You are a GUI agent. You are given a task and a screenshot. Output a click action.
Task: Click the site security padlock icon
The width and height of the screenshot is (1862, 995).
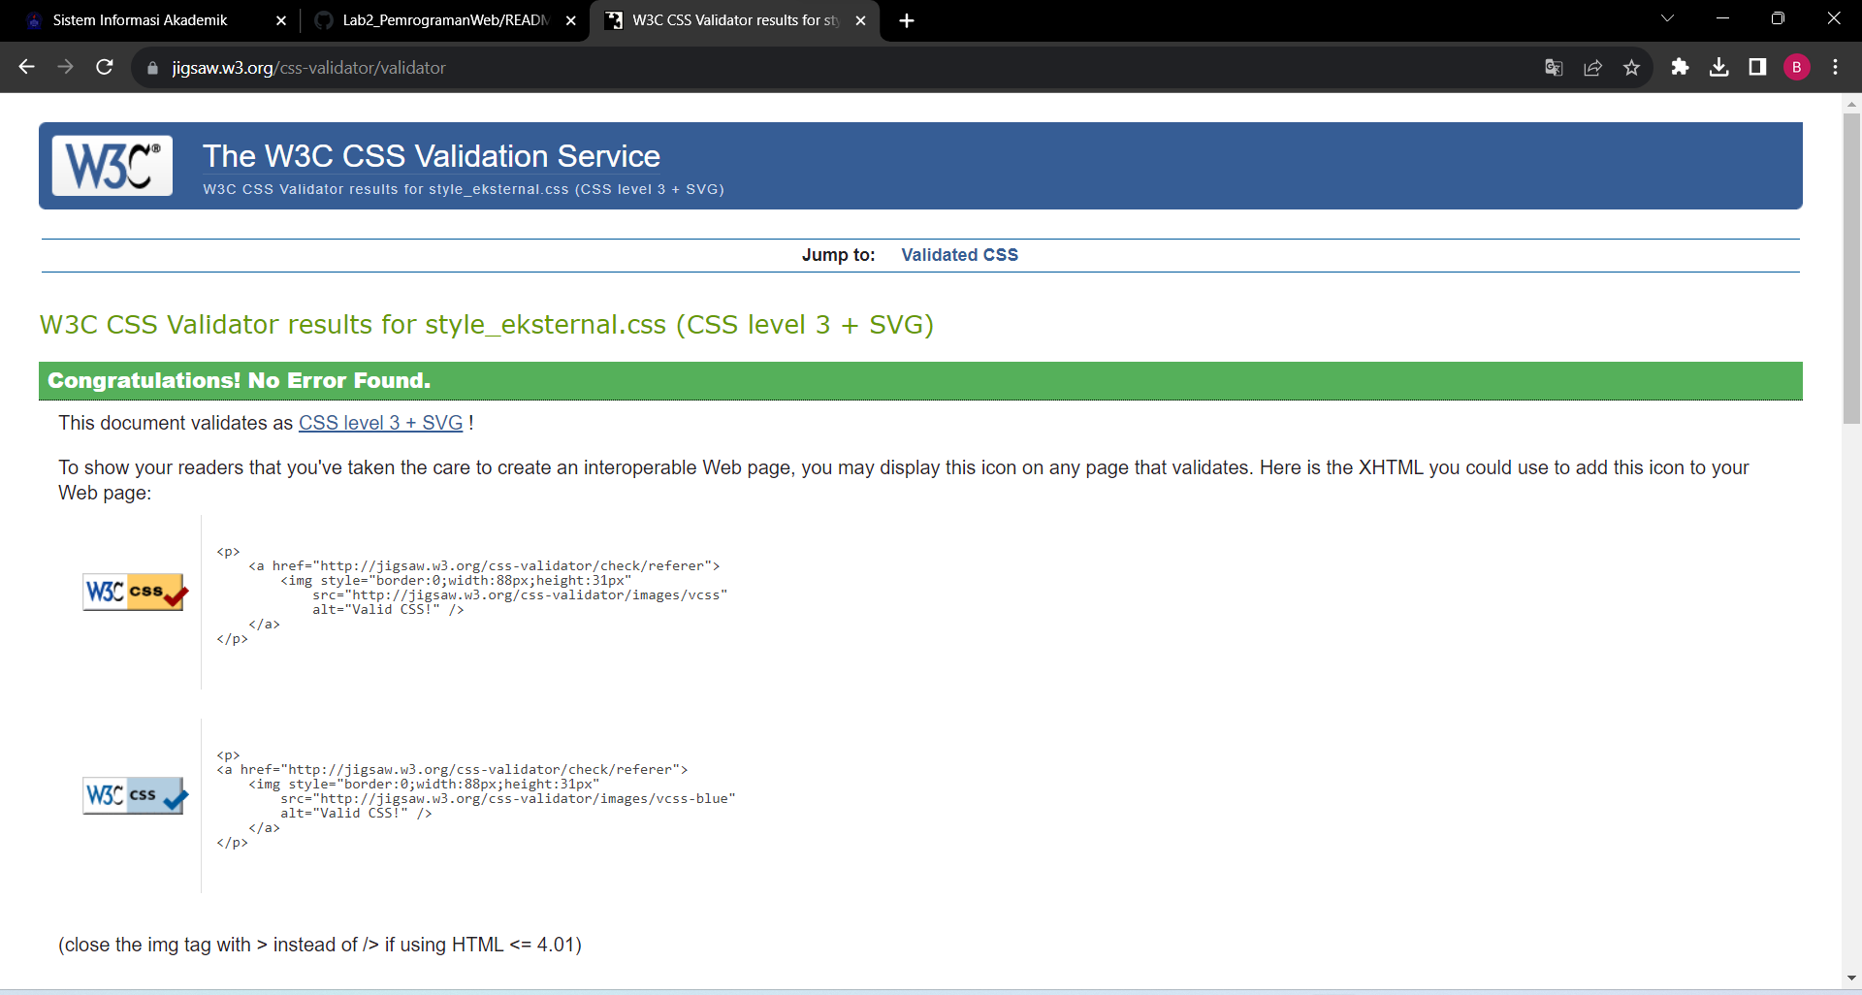[151, 68]
